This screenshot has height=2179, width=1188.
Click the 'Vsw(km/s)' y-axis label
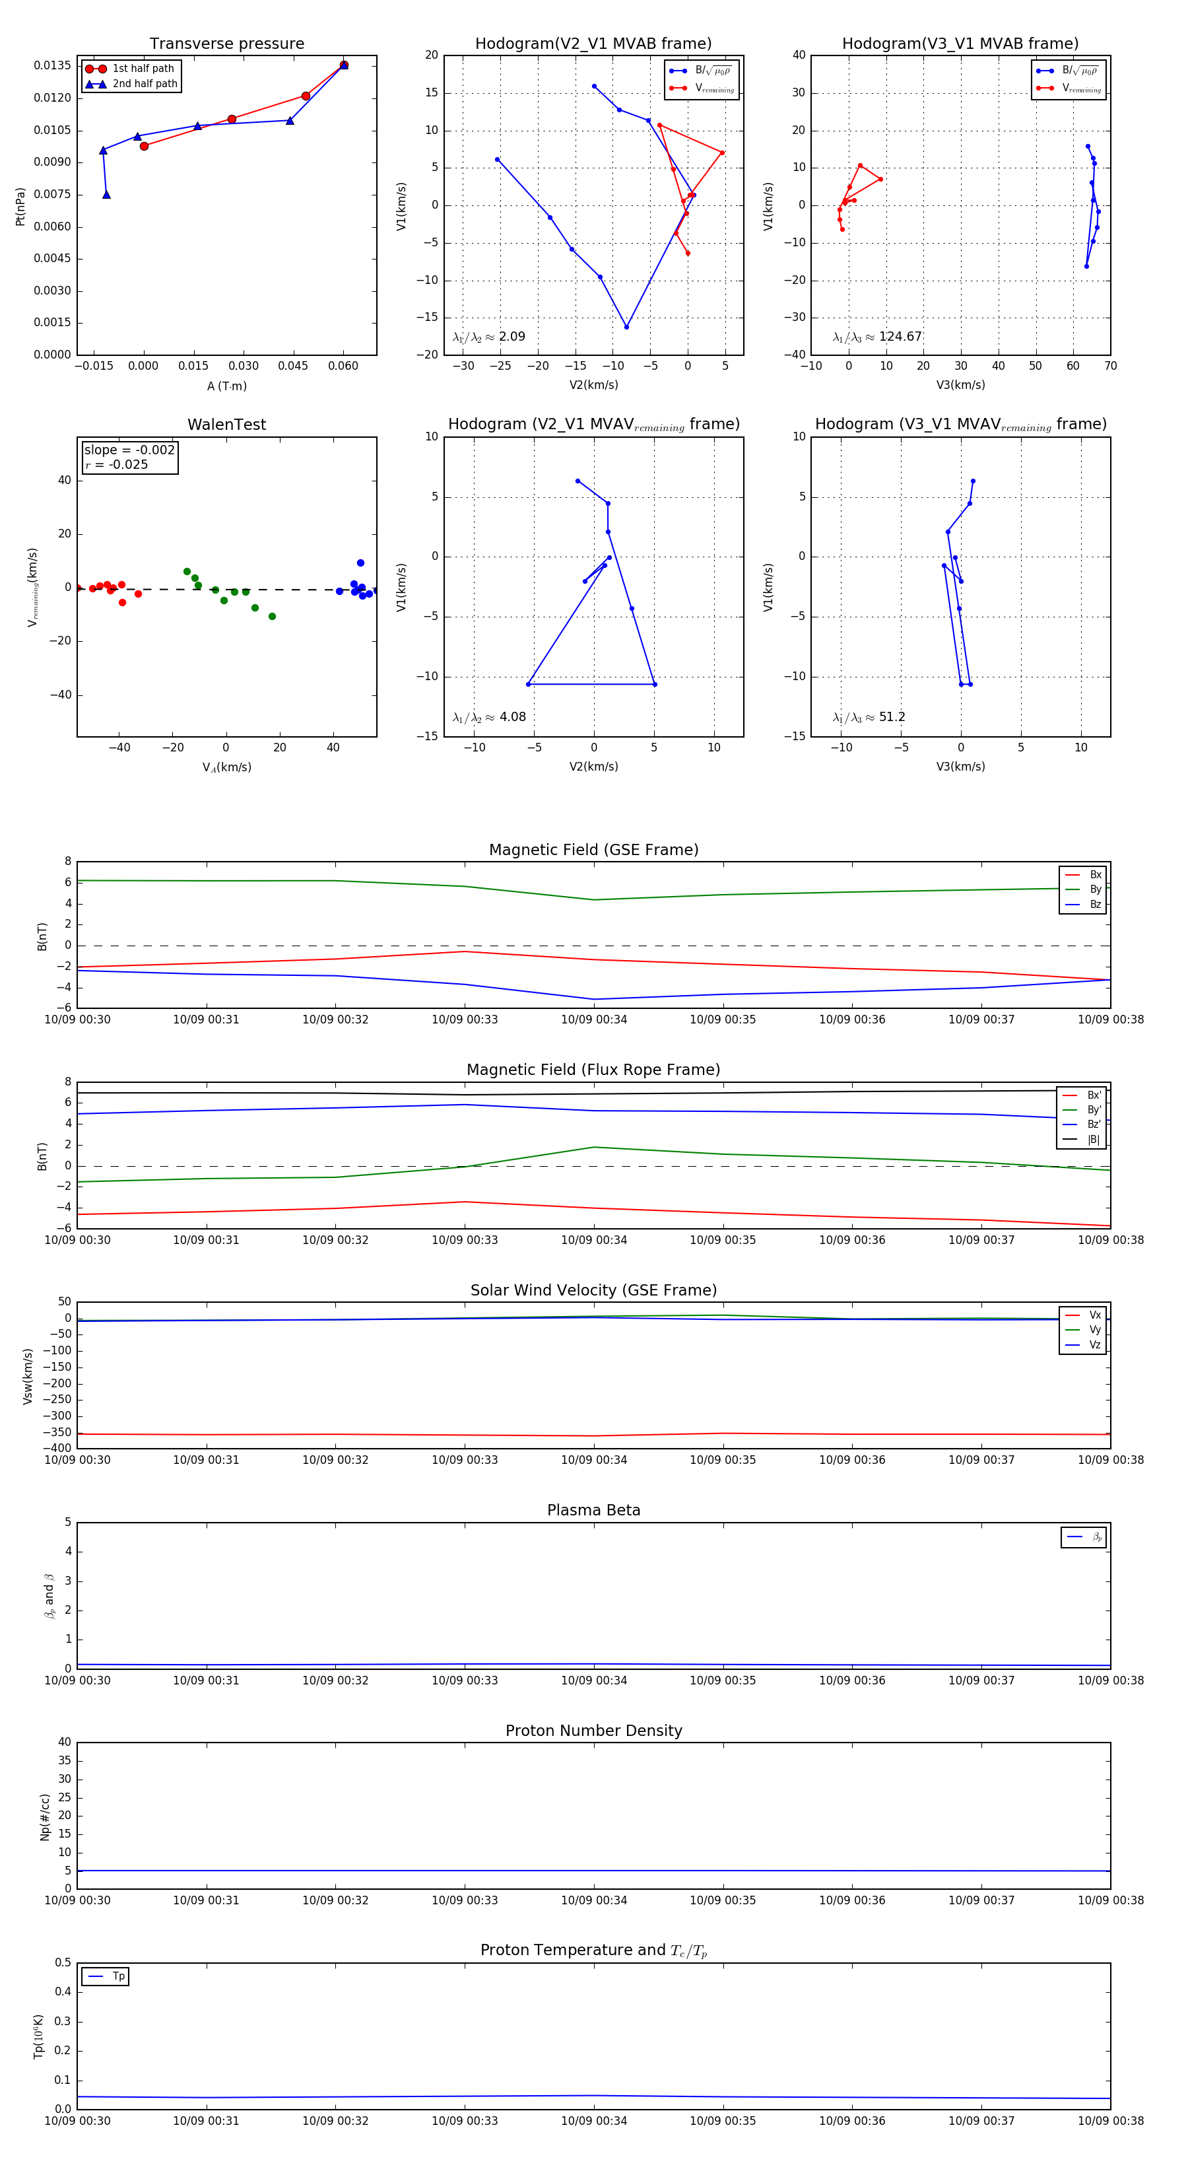click(28, 1376)
